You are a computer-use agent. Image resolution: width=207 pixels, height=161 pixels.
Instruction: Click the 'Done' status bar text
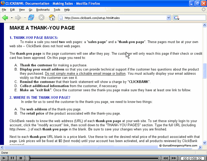point(5,153)
